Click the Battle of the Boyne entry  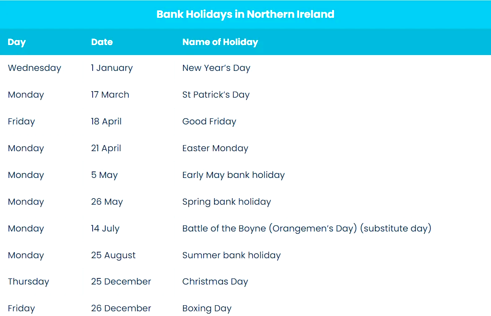pyautogui.click(x=306, y=228)
